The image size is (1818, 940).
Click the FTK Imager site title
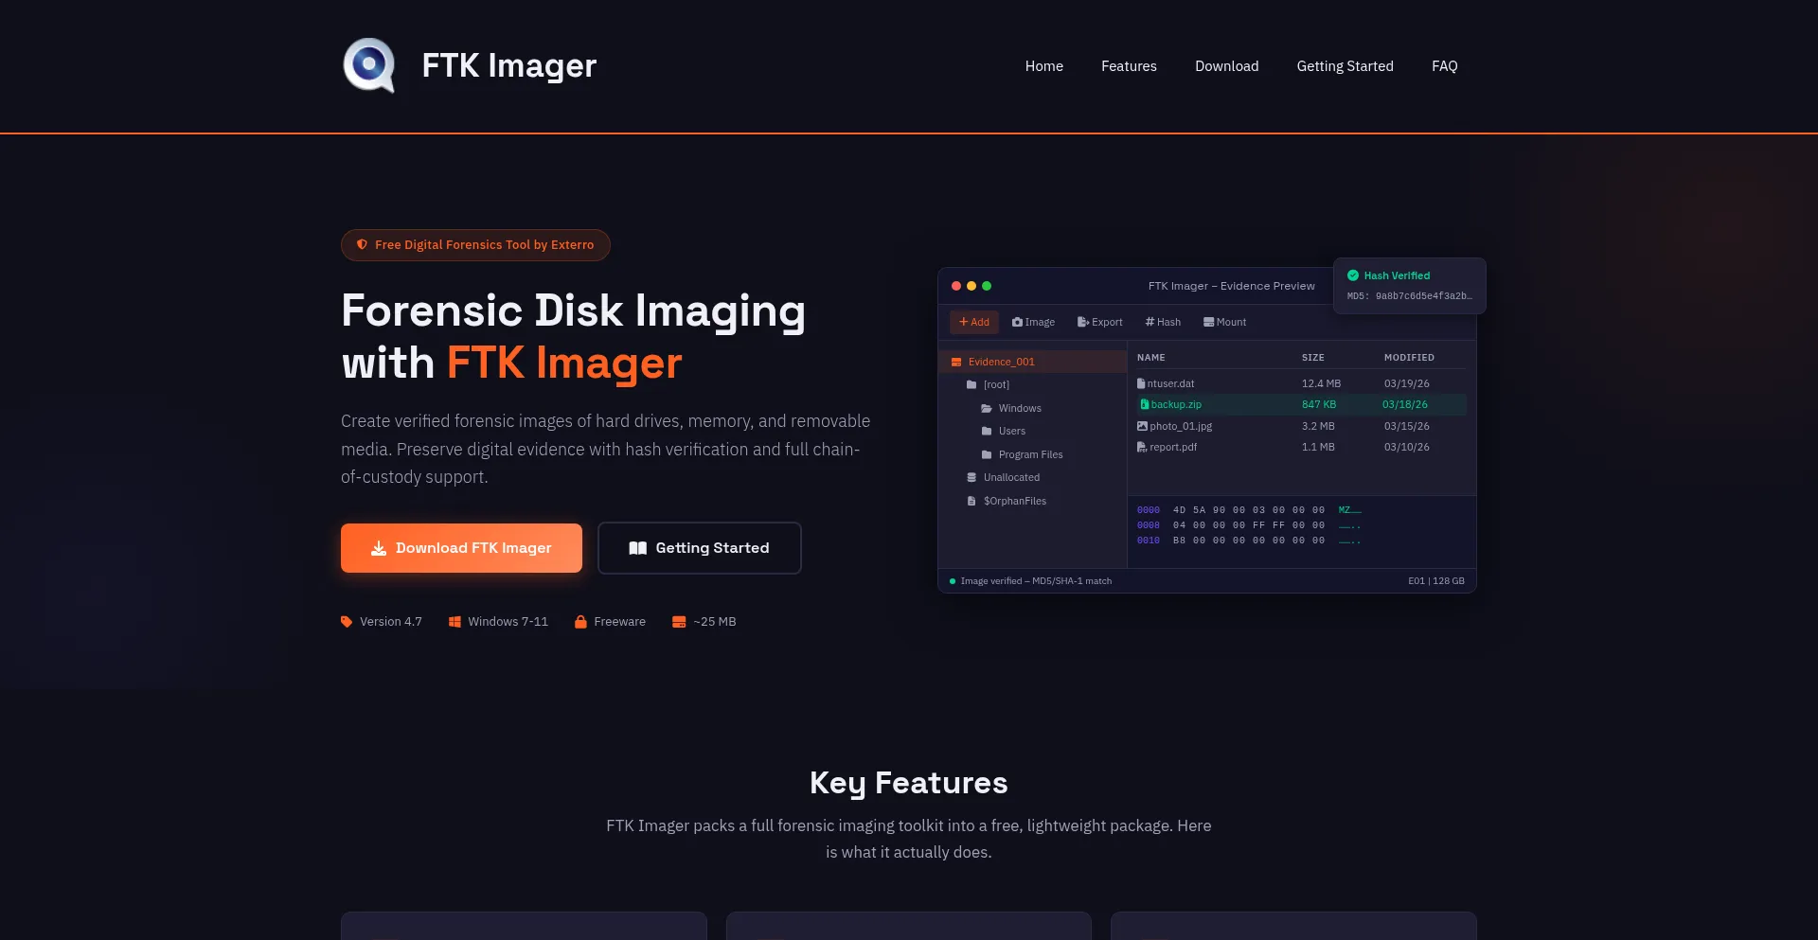pyautogui.click(x=508, y=65)
